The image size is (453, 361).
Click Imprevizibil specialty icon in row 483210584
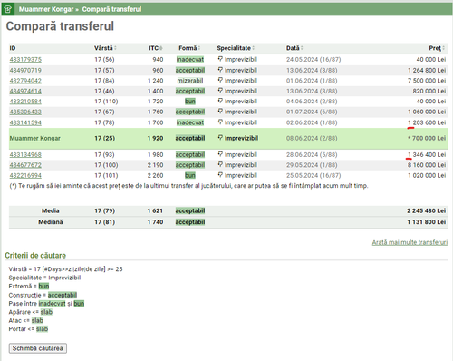click(220, 101)
